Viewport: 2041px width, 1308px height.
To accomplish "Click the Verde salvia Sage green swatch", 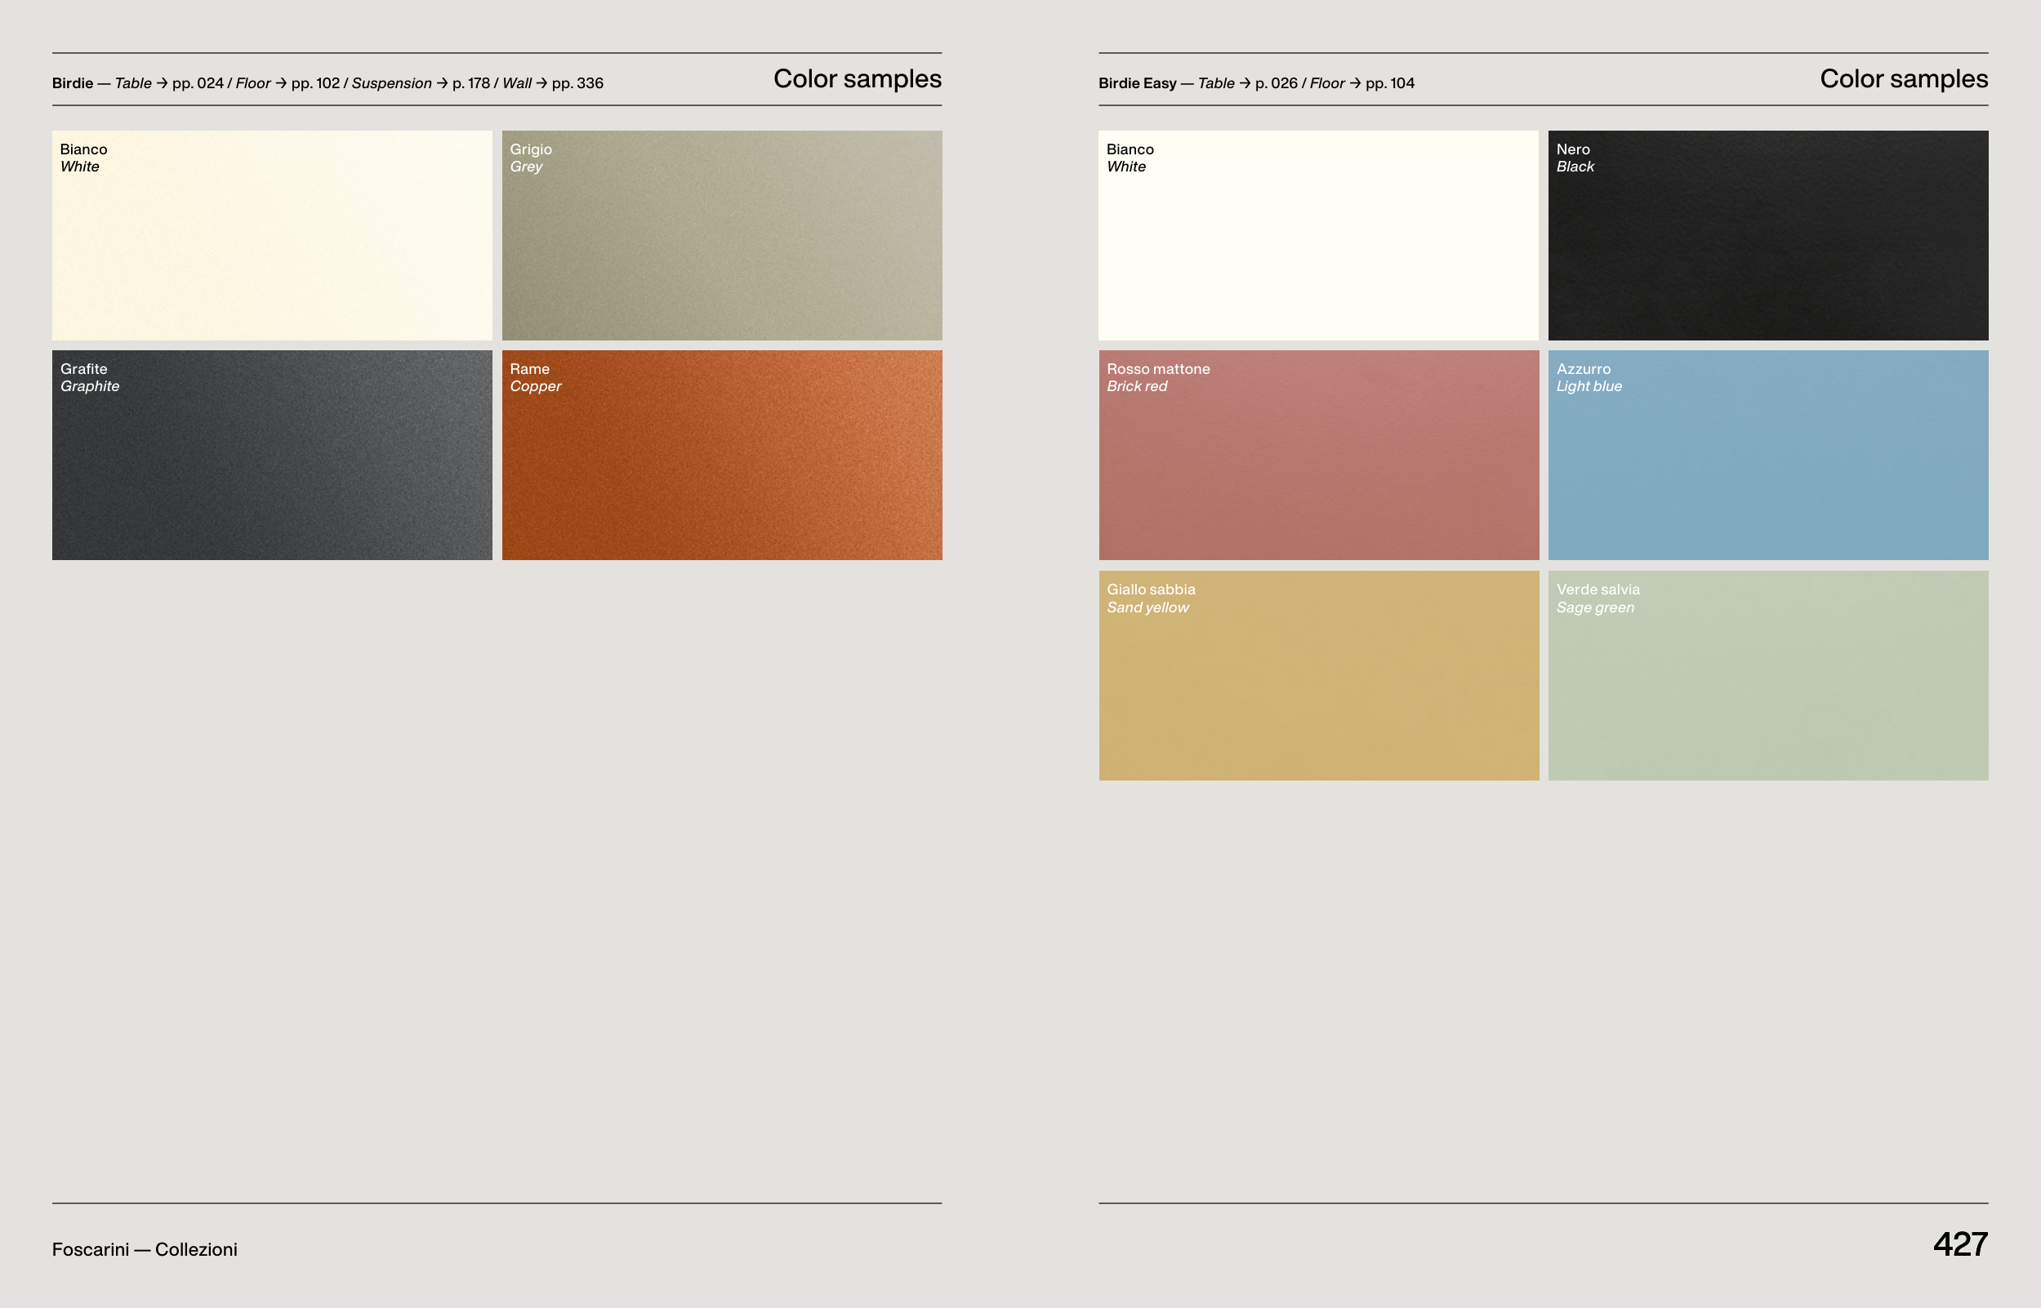I will click(1767, 675).
